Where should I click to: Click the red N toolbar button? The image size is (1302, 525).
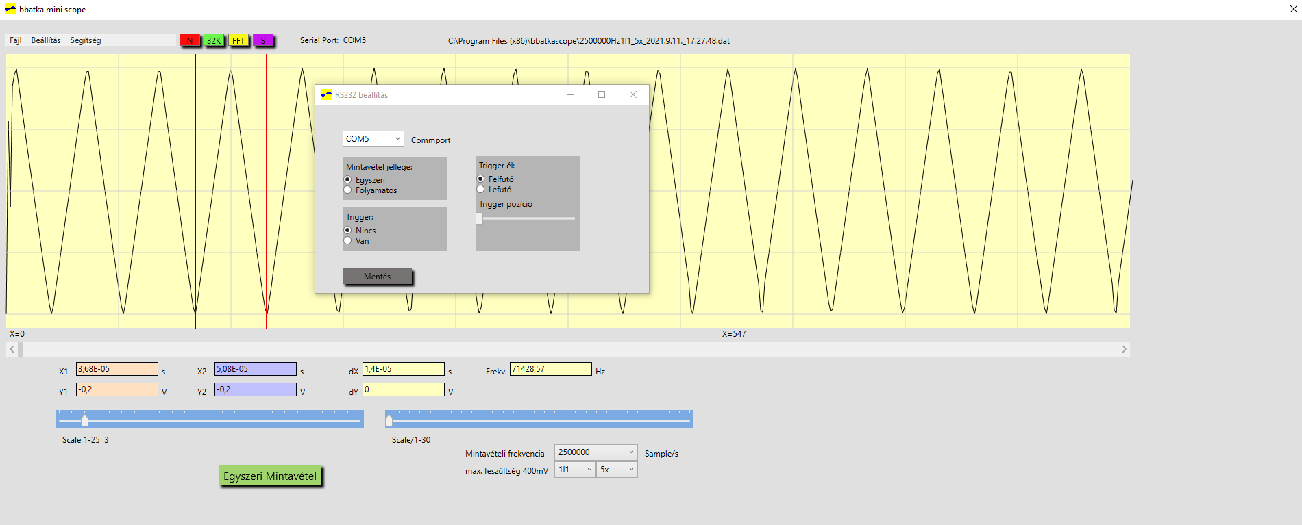pos(190,40)
